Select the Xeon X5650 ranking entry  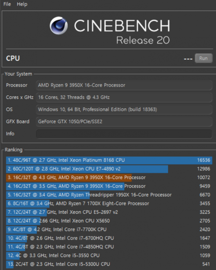[x=109, y=221]
